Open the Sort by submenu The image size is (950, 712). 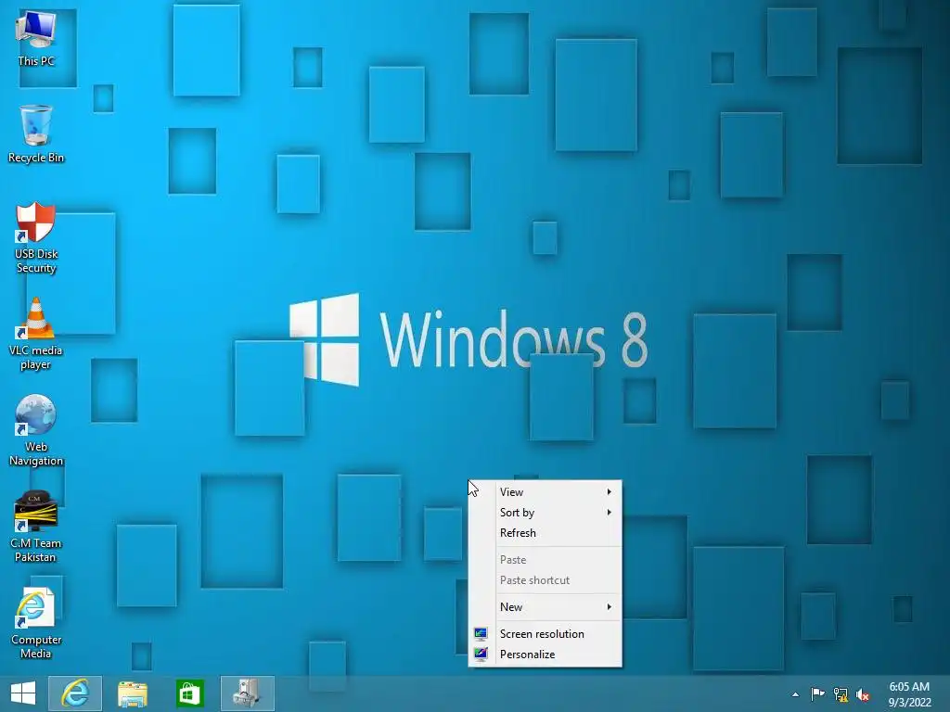(x=546, y=513)
